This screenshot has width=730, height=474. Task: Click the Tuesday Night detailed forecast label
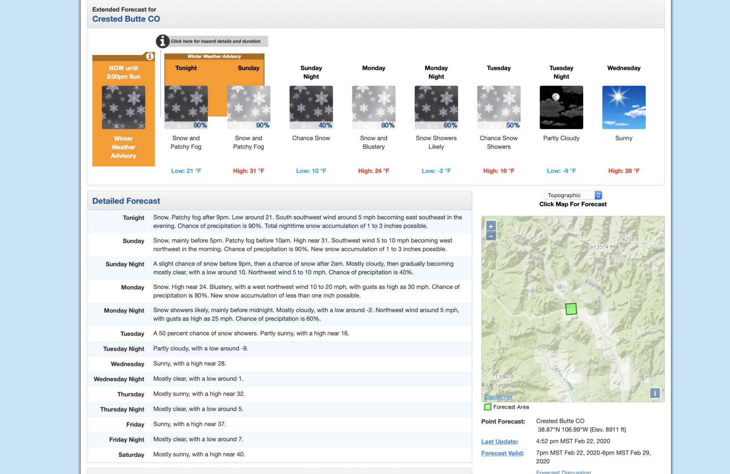(124, 349)
